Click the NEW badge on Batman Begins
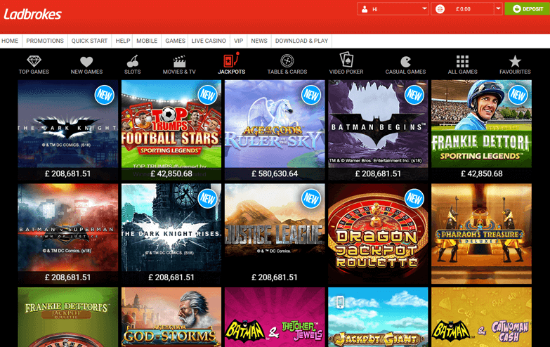 414,95
